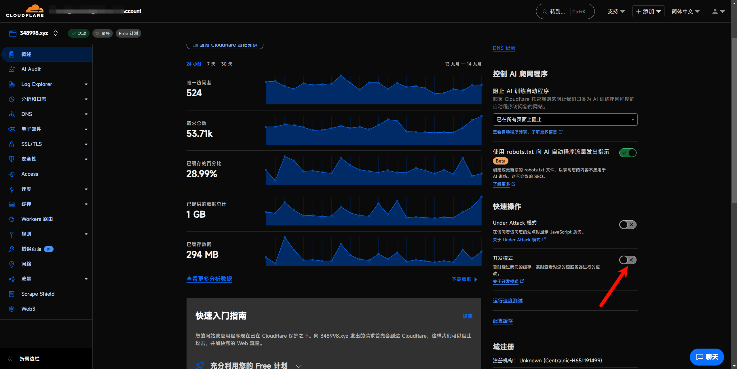Open the 查看更多分析数据 link

pyautogui.click(x=209, y=279)
